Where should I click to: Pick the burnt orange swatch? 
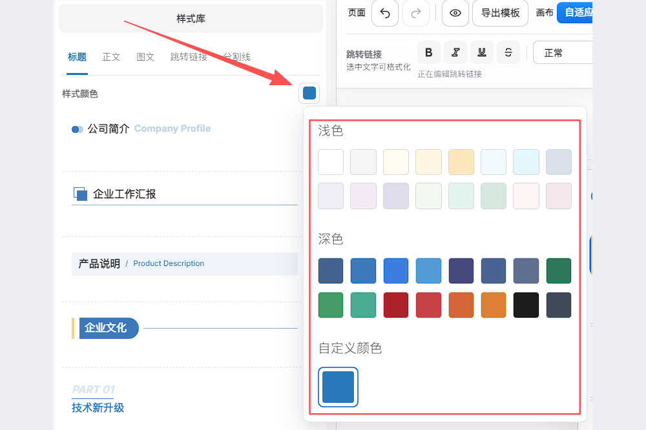(461, 305)
